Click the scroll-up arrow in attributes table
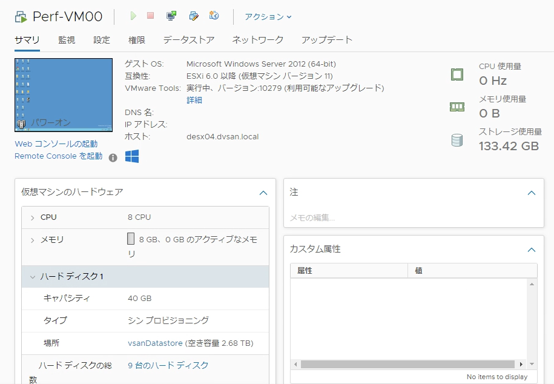This screenshot has height=384, width=554. pos(532,284)
